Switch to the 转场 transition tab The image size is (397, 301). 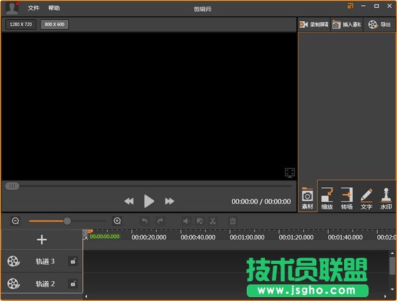[347, 198]
